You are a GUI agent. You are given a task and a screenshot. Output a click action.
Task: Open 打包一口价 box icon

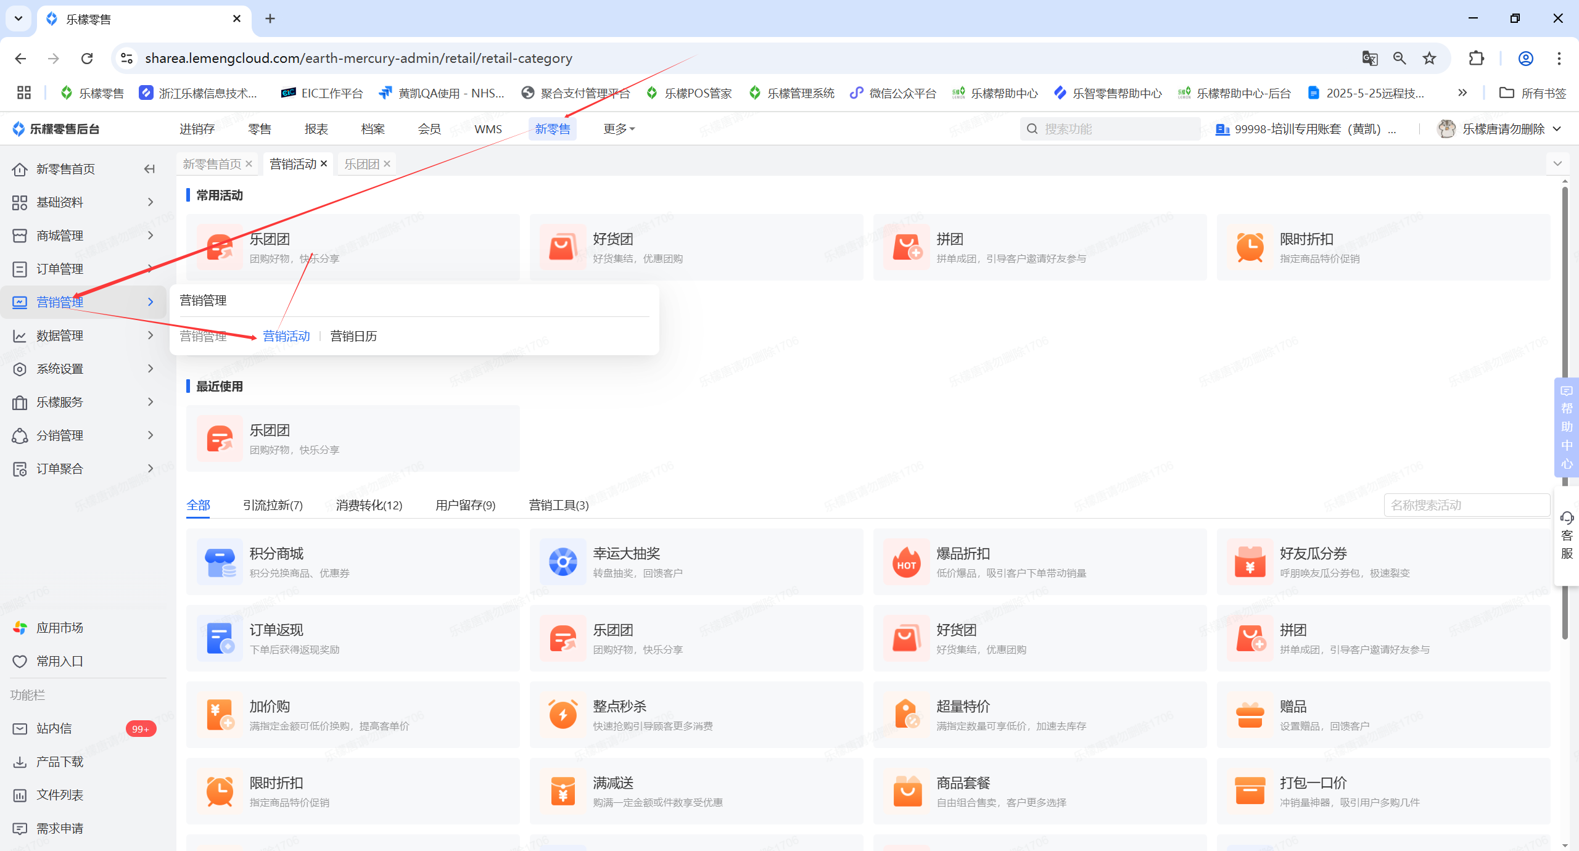click(1250, 791)
